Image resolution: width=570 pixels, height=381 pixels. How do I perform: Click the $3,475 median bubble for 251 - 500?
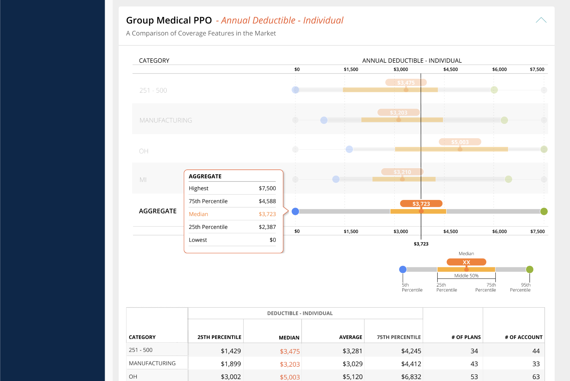[x=406, y=83]
